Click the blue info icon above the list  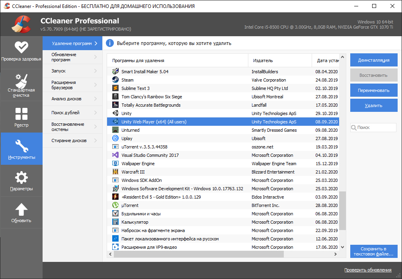click(110, 43)
